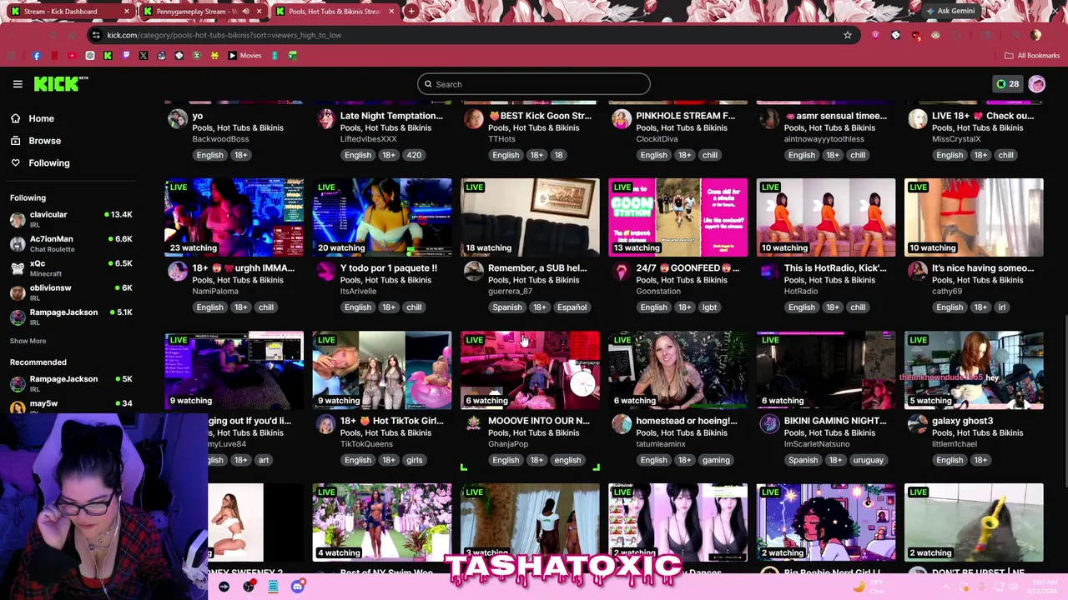
Task: Click the green KICK logo
Action: (60, 83)
